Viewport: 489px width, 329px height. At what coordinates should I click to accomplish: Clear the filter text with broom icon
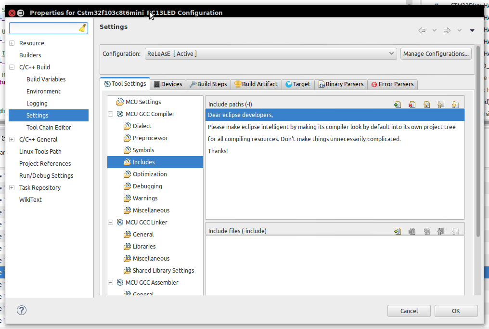82,28
